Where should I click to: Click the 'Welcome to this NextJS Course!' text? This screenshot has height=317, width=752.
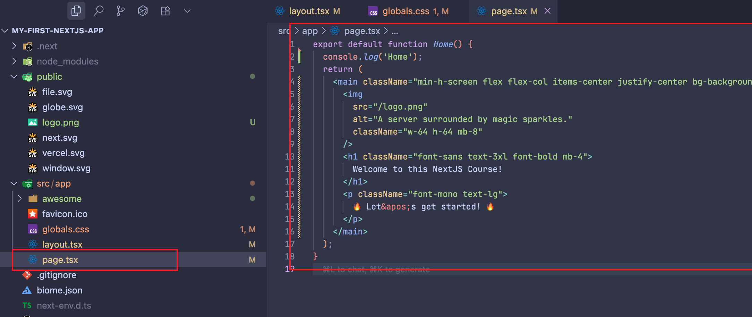[x=427, y=169]
